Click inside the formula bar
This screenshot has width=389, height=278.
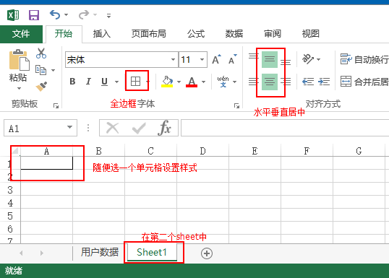(285, 128)
